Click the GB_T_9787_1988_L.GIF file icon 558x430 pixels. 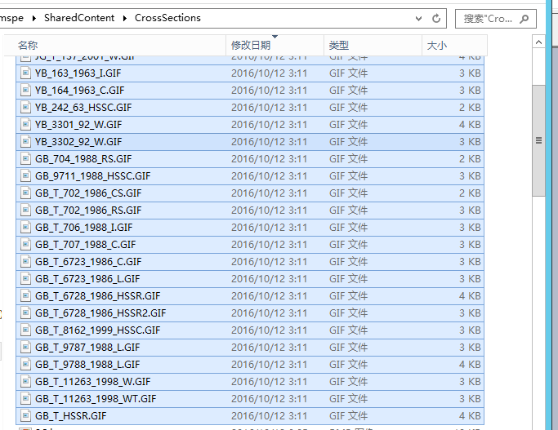25,348
